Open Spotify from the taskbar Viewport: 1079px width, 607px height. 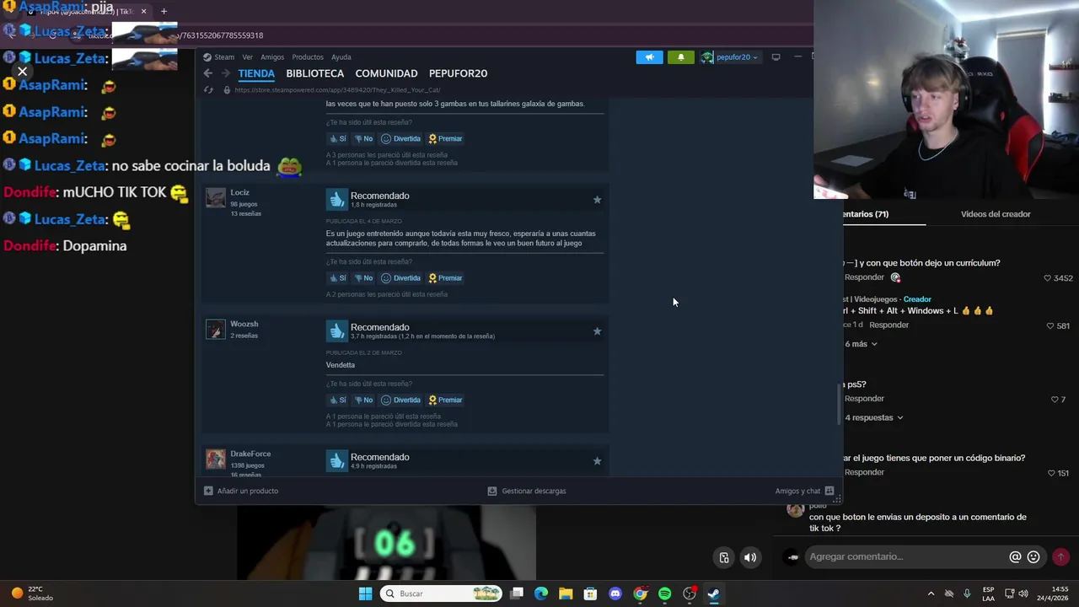point(665,594)
